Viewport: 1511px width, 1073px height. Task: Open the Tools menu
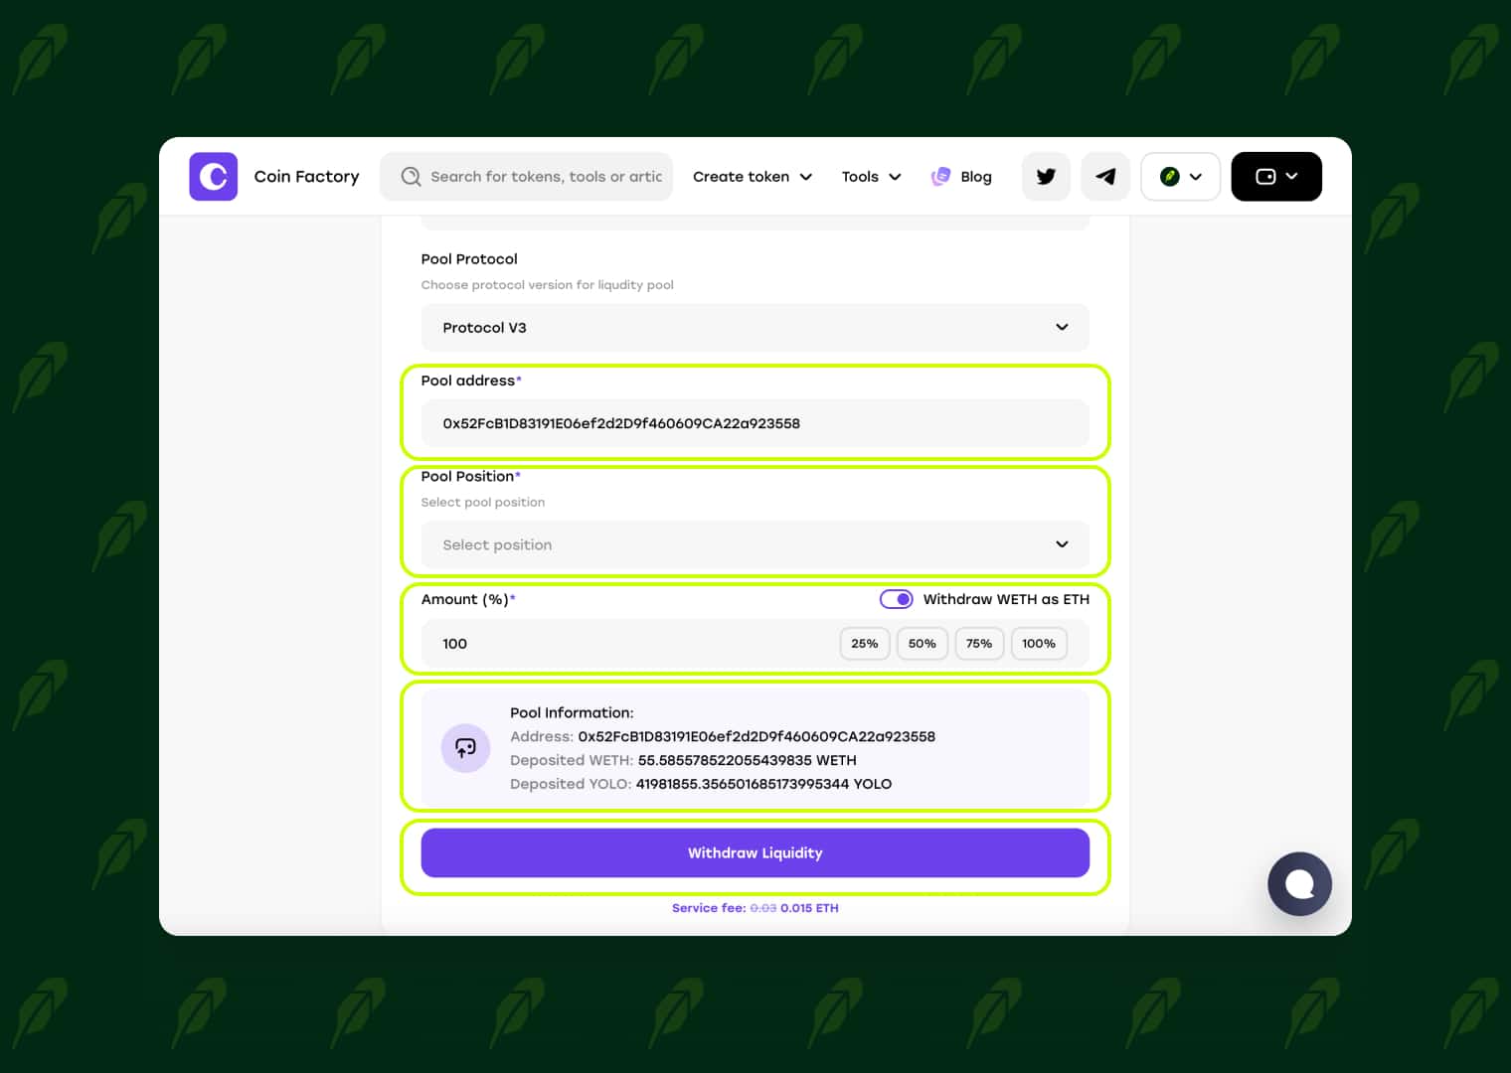tap(871, 177)
